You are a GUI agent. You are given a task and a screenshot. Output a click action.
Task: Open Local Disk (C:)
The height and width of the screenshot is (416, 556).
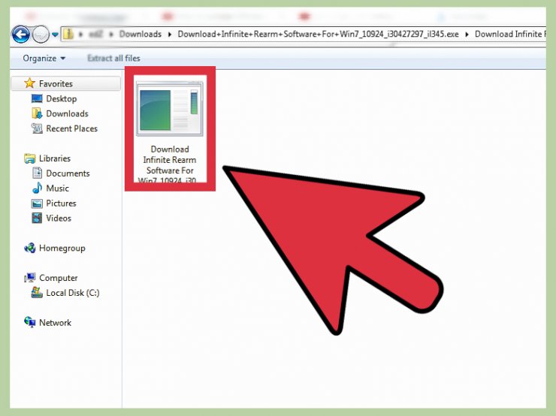73,293
